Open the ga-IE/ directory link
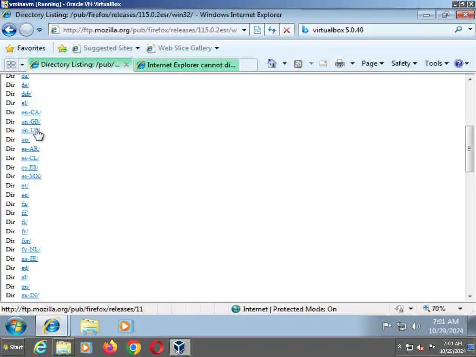476x357 pixels. tap(29, 258)
